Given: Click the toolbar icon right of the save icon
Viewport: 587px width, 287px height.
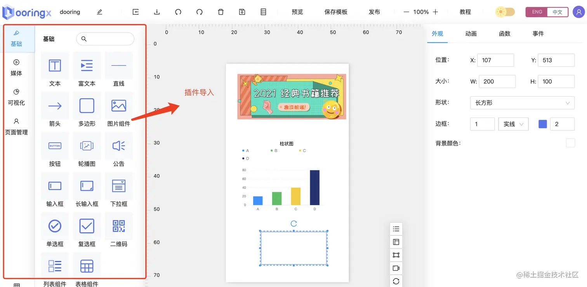Looking at the screenshot, I should click(264, 12).
